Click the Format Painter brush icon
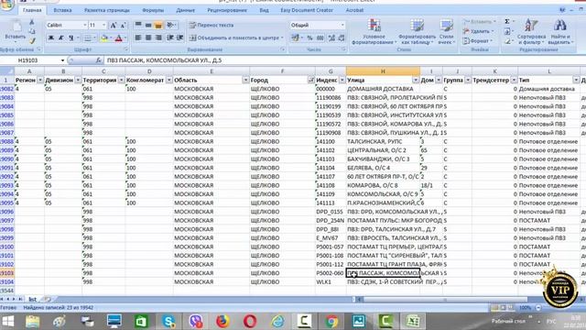The width and height of the screenshot is (586, 330). click(x=32, y=40)
